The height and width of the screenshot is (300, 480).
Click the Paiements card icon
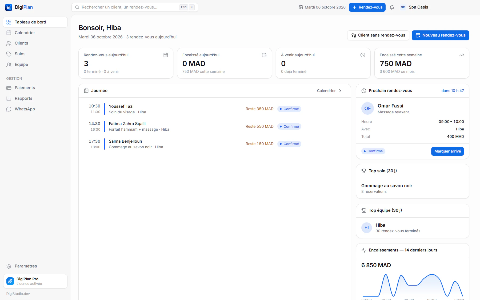click(x=9, y=88)
